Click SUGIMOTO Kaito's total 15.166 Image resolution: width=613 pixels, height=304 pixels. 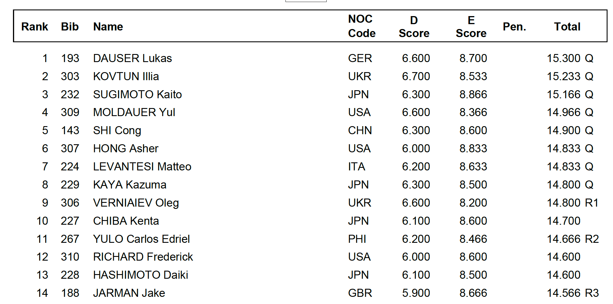tap(563, 95)
